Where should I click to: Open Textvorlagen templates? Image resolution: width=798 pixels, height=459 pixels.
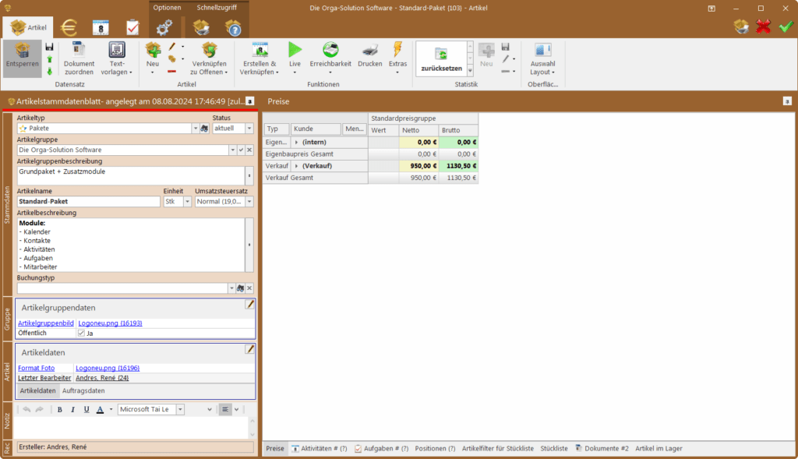(x=117, y=58)
